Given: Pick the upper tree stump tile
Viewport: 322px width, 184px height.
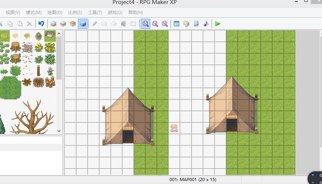Looking at the screenshot, I should click(x=16, y=47).
